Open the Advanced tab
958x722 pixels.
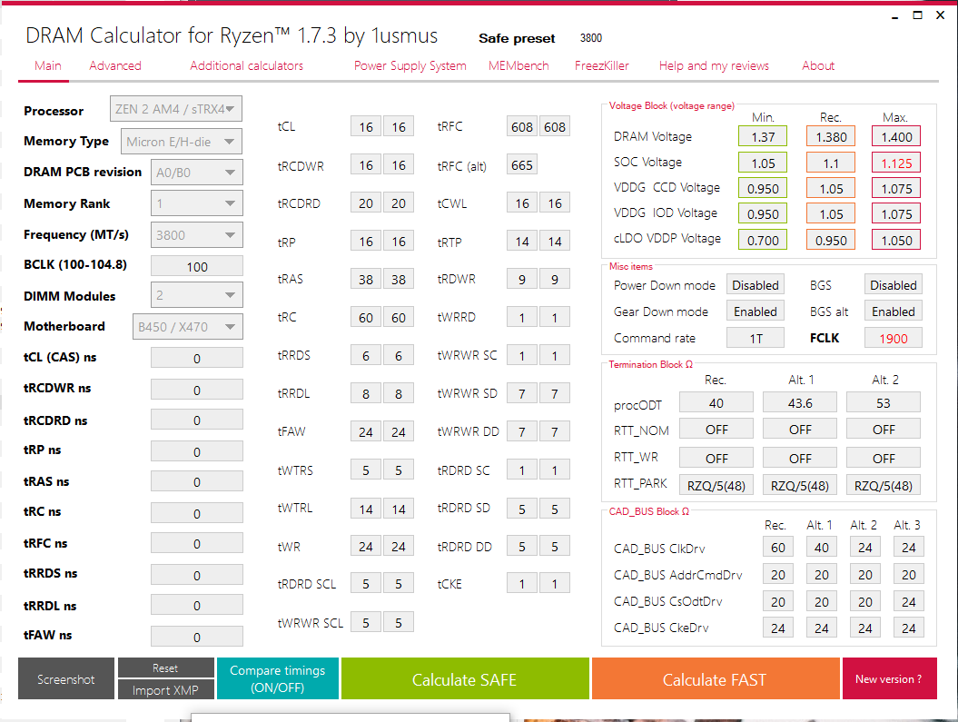coord(114,65)
